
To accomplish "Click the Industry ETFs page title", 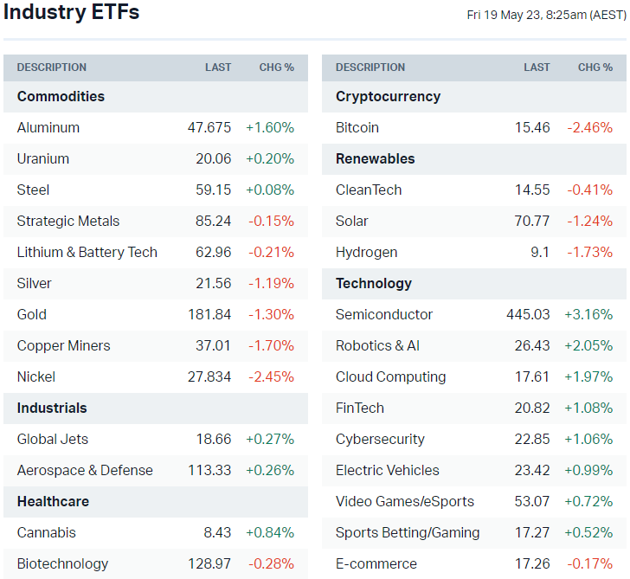I will pos(71,13).
